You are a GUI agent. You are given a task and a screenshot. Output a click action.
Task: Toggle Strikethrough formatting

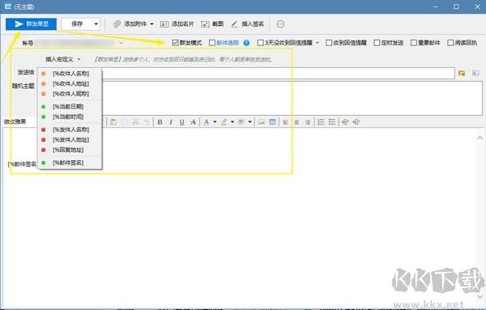point(193,122)
